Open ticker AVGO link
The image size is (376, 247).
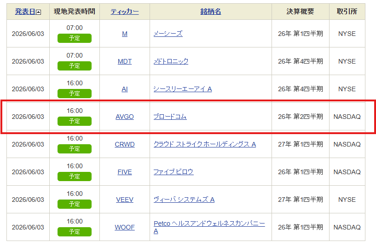click(125, 117)
